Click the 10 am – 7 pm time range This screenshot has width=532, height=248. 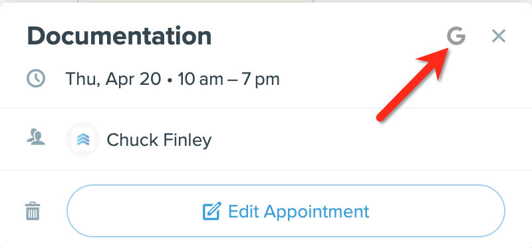(x=229, y=80)
